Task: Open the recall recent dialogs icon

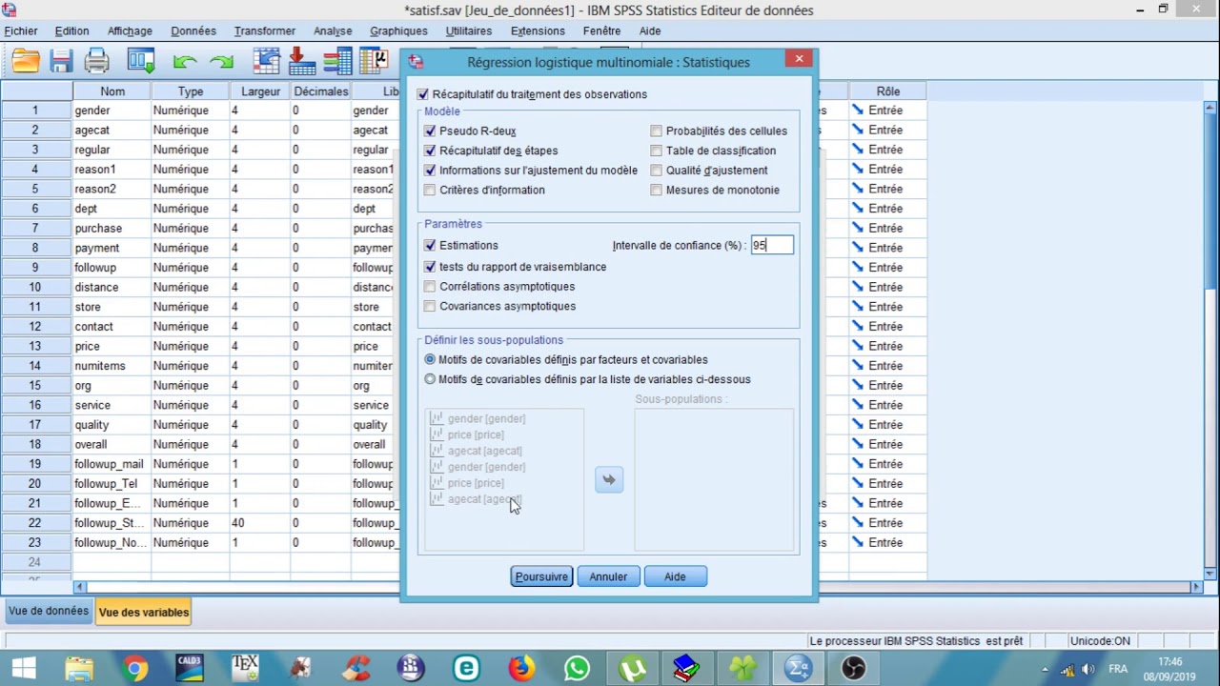Action: click(x=141, y=62)
